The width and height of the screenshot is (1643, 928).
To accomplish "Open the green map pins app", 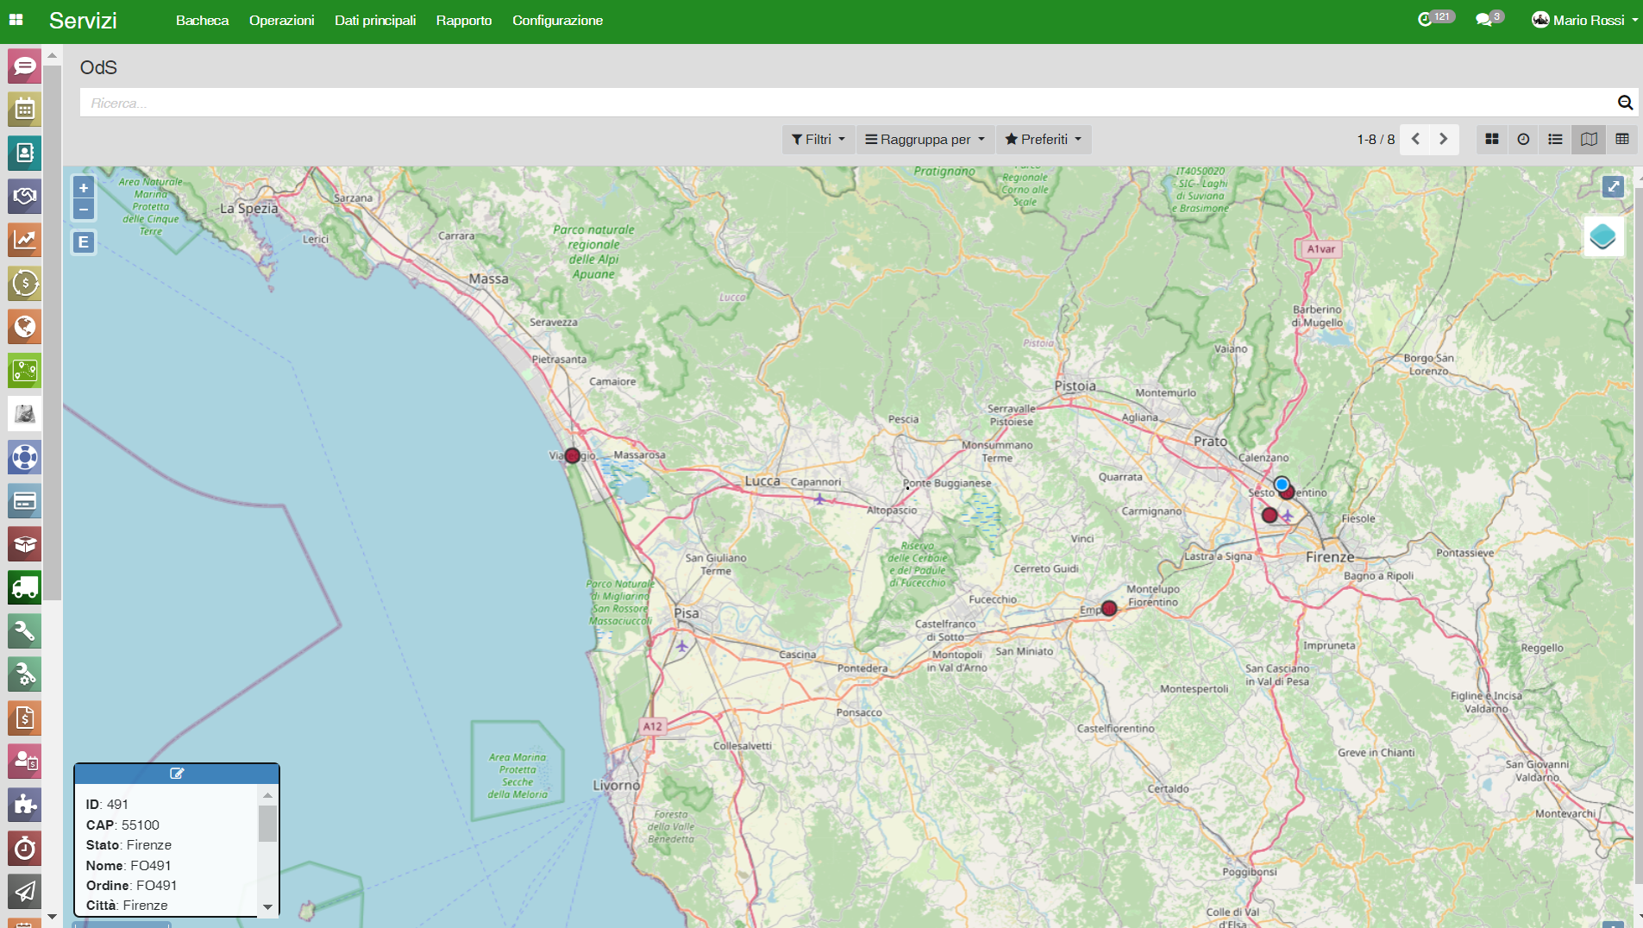I will pos(24,371).
